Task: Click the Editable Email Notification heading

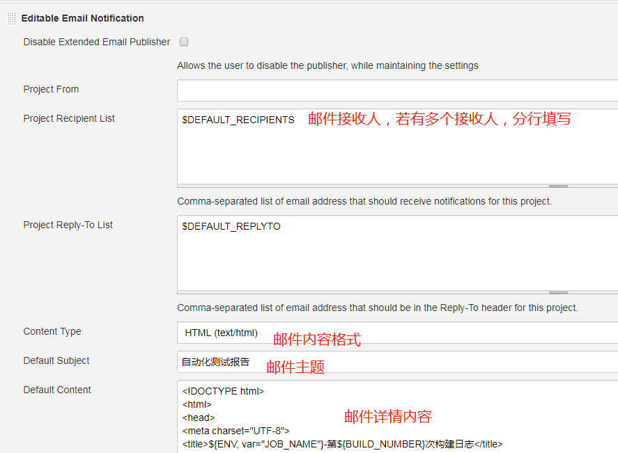Action: point(82,19)
